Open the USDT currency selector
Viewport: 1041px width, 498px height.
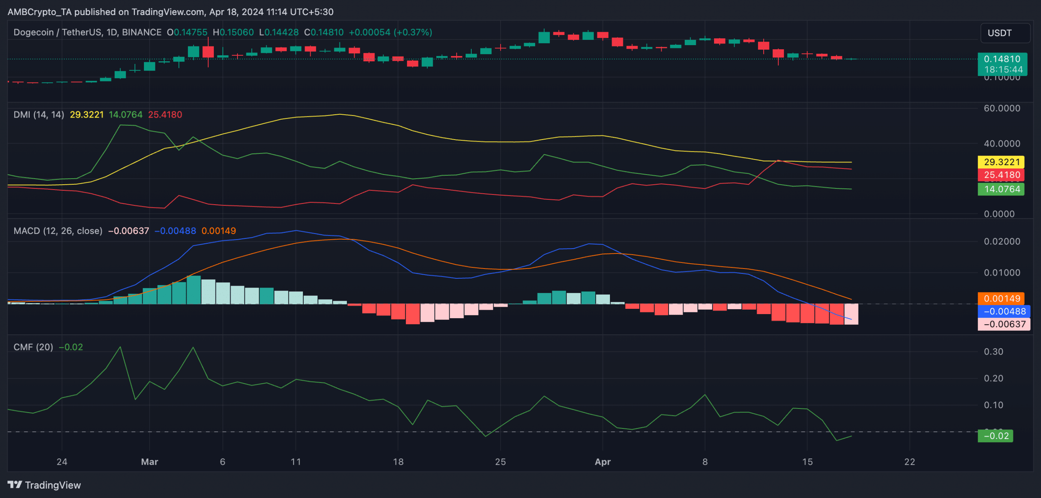1005,33
